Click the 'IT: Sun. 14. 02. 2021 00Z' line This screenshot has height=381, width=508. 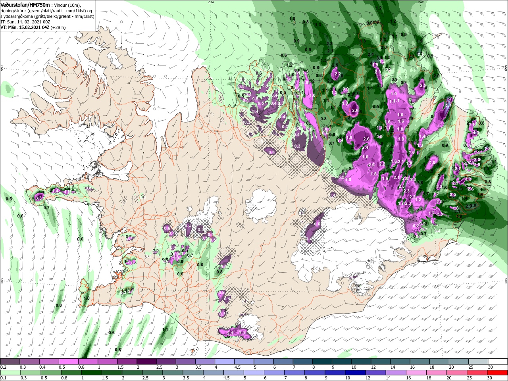(x=25, y=22)
